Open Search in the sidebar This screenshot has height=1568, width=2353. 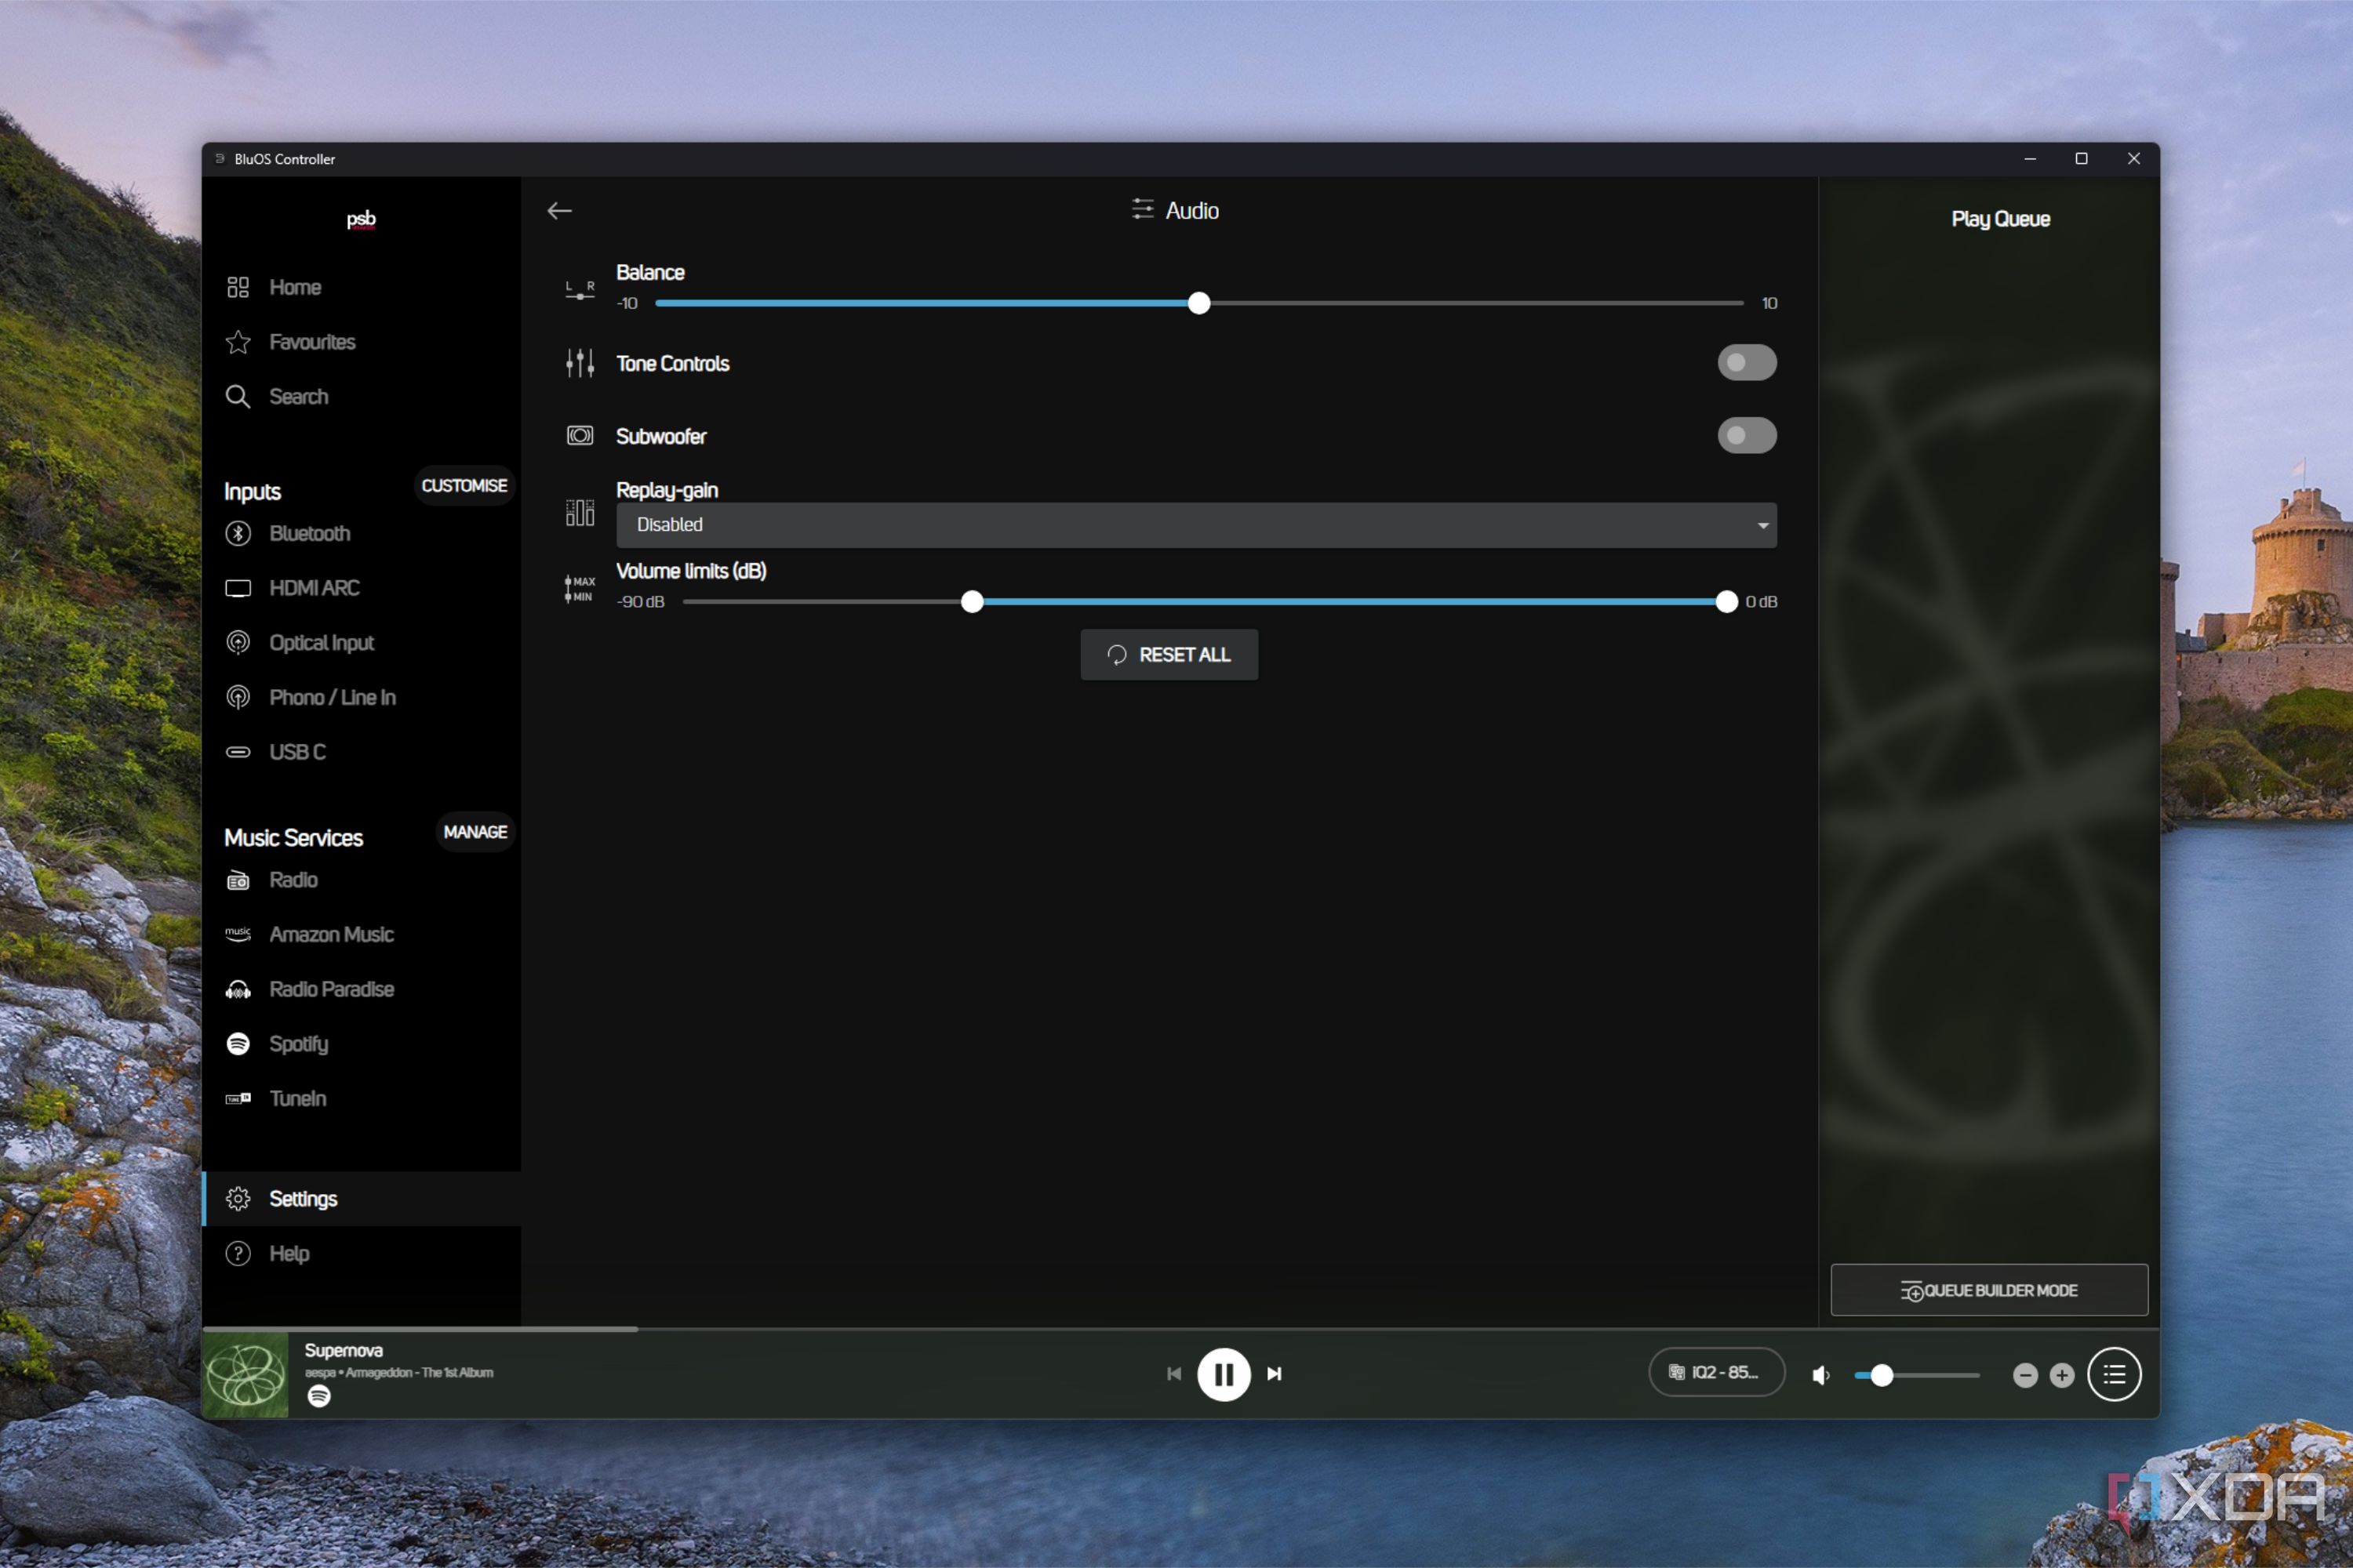[361, 396]
